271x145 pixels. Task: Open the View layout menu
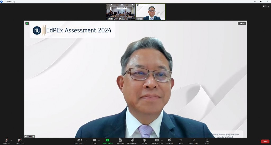click(x=266, y=6)
